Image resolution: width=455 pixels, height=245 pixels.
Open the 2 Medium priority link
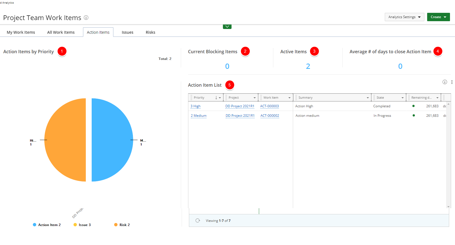(x=199, y=116)
